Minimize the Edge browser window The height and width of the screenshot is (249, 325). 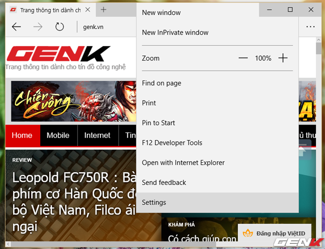coord(269,10)
